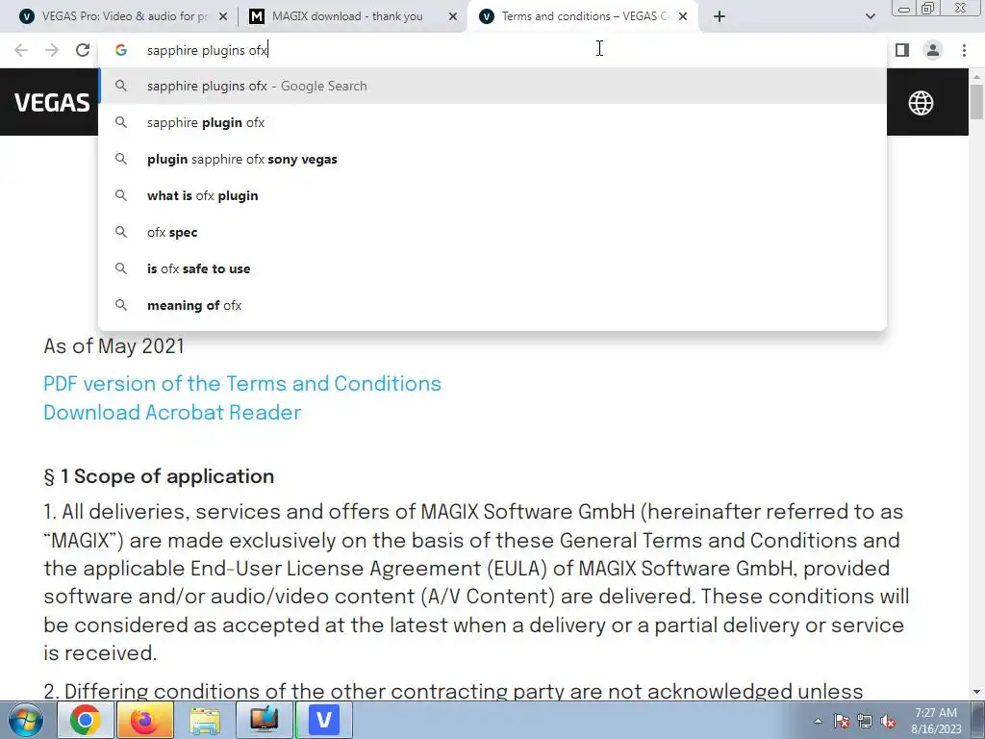Click search icon beside 'meaning of ofx'
Screen dimensions: 985x739
tap(121, 305)
